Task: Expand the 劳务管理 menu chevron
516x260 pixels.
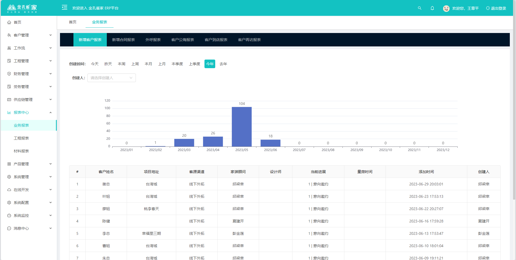Action: [x=51, y=87]
